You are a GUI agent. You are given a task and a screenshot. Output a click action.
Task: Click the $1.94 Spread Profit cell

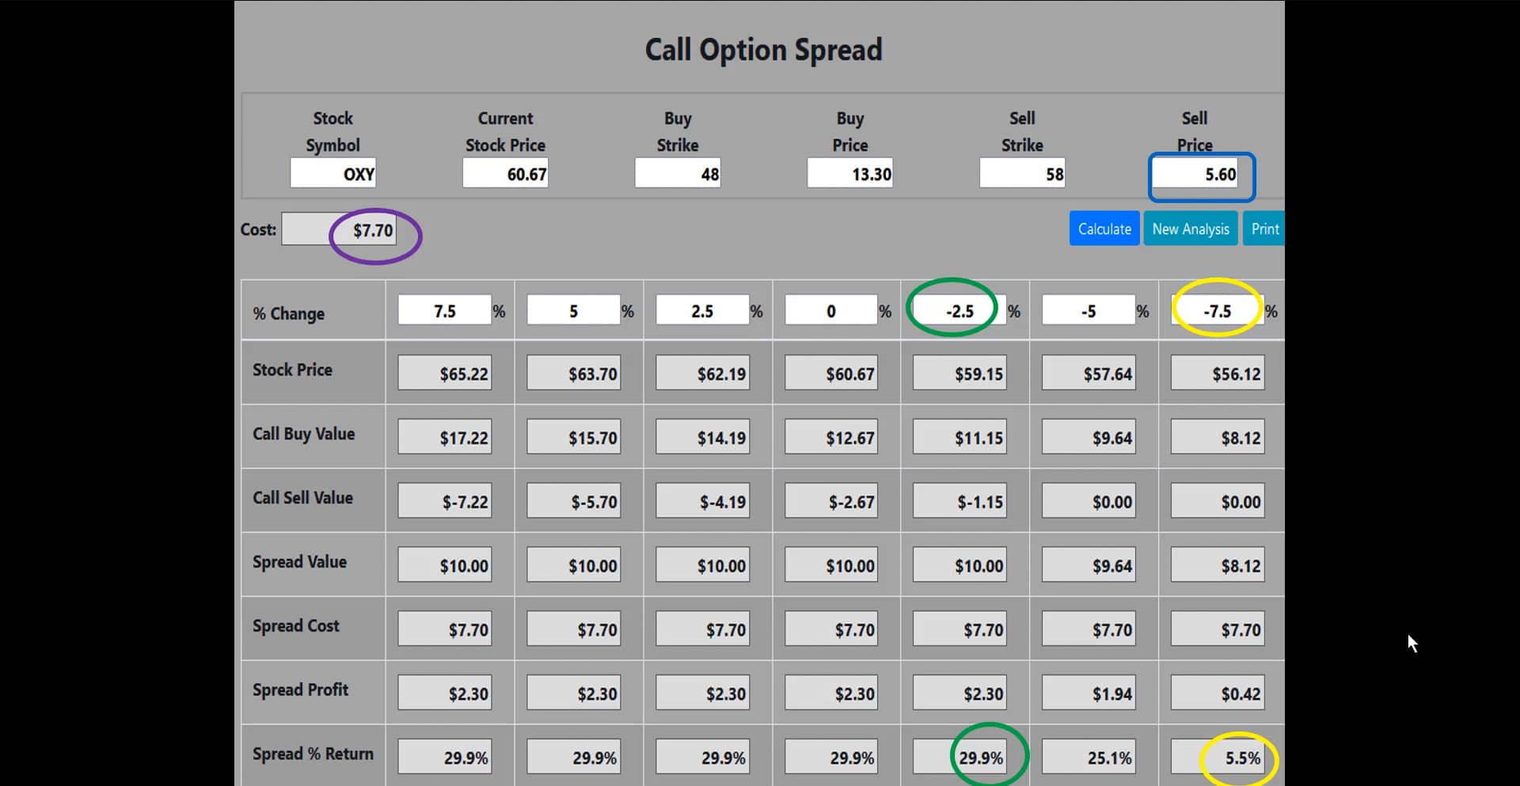[1089, 693]
